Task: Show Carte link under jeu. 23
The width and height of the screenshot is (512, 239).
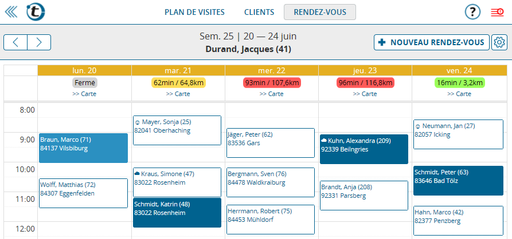Action: [x=365, y=94]
